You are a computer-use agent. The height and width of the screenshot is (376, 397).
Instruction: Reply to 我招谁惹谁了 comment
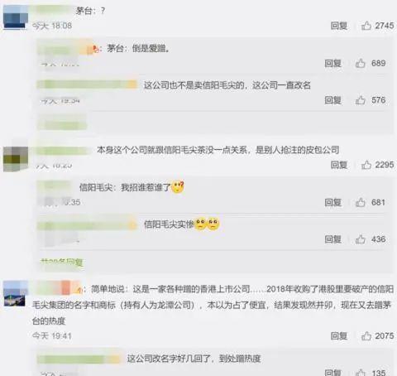pos(332,202)
